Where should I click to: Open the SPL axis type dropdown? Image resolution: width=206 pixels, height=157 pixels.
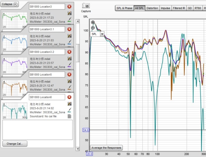click(102, 34)
